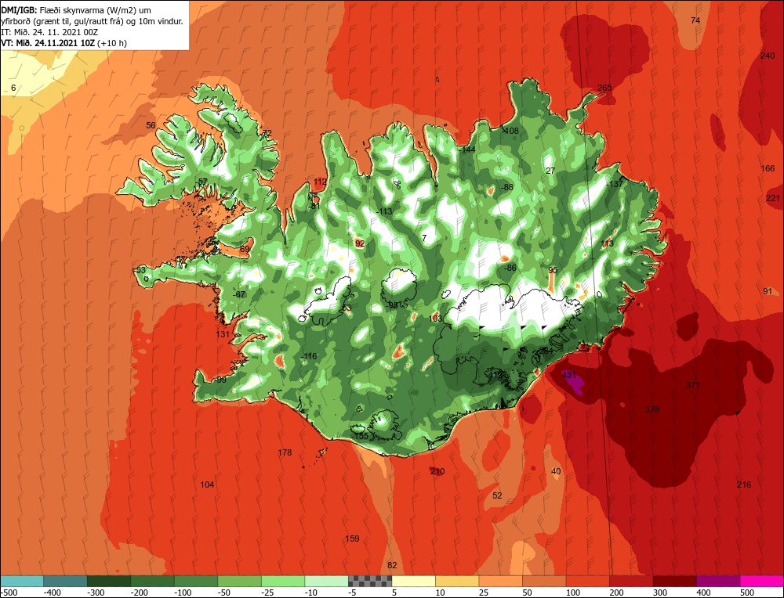Click the dark maroon legend swatch between 300 and 400
784x598 pixels.
tap(675, 581)
